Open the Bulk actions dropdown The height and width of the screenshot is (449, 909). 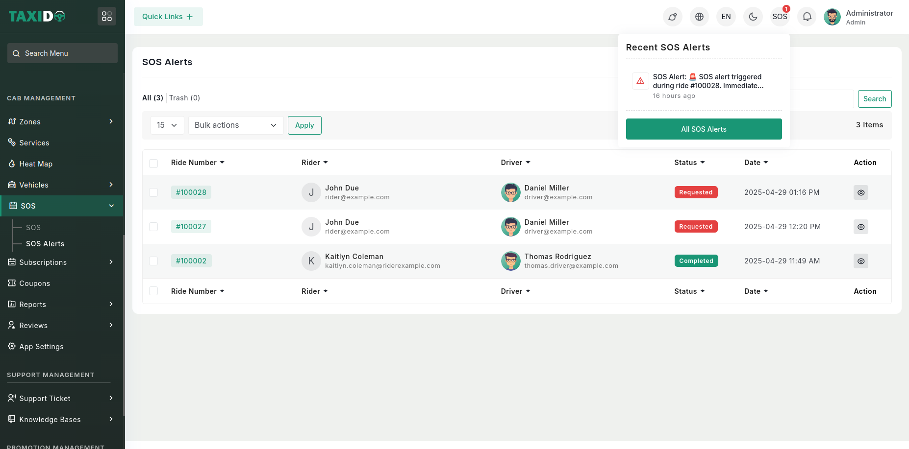pos(235,125)
